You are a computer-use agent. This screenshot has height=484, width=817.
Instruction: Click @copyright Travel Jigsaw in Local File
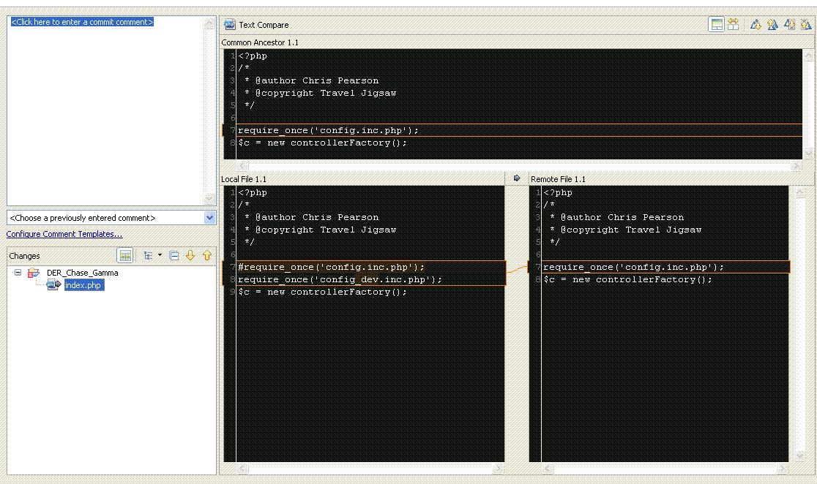pos(326,230)
